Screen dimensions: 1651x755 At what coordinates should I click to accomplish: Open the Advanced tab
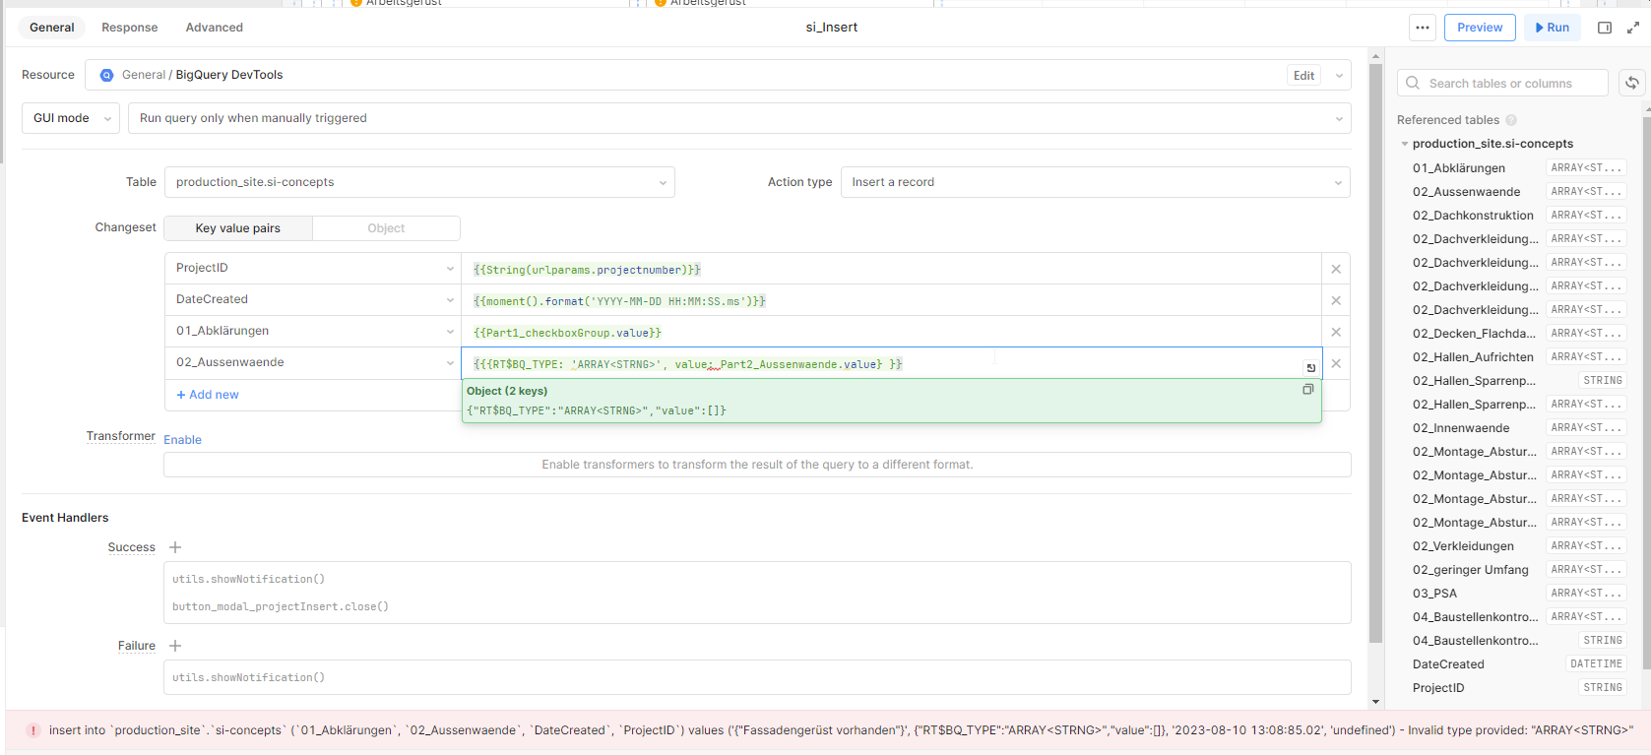pos(214,28)
